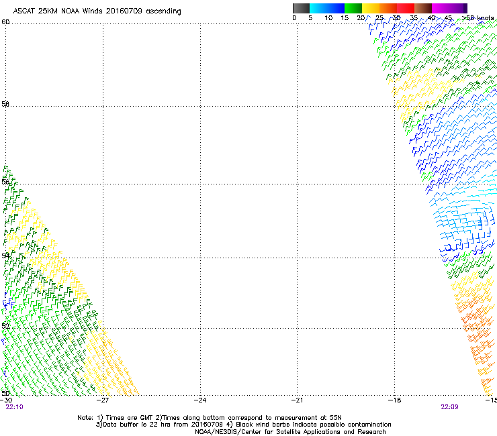Viewport: 497px width, 436px height.
Task: Click the magenta 40-45 knots legend band
Action: [x=441, y=8]
